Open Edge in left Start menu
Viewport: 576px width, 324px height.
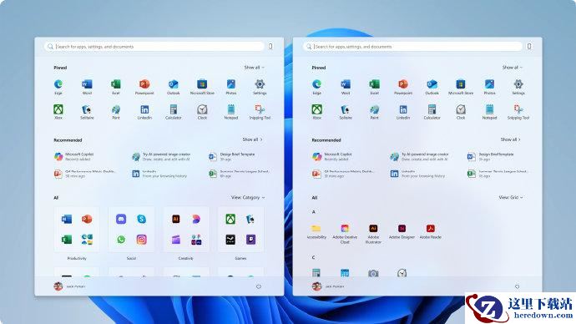tap(58, 87)
